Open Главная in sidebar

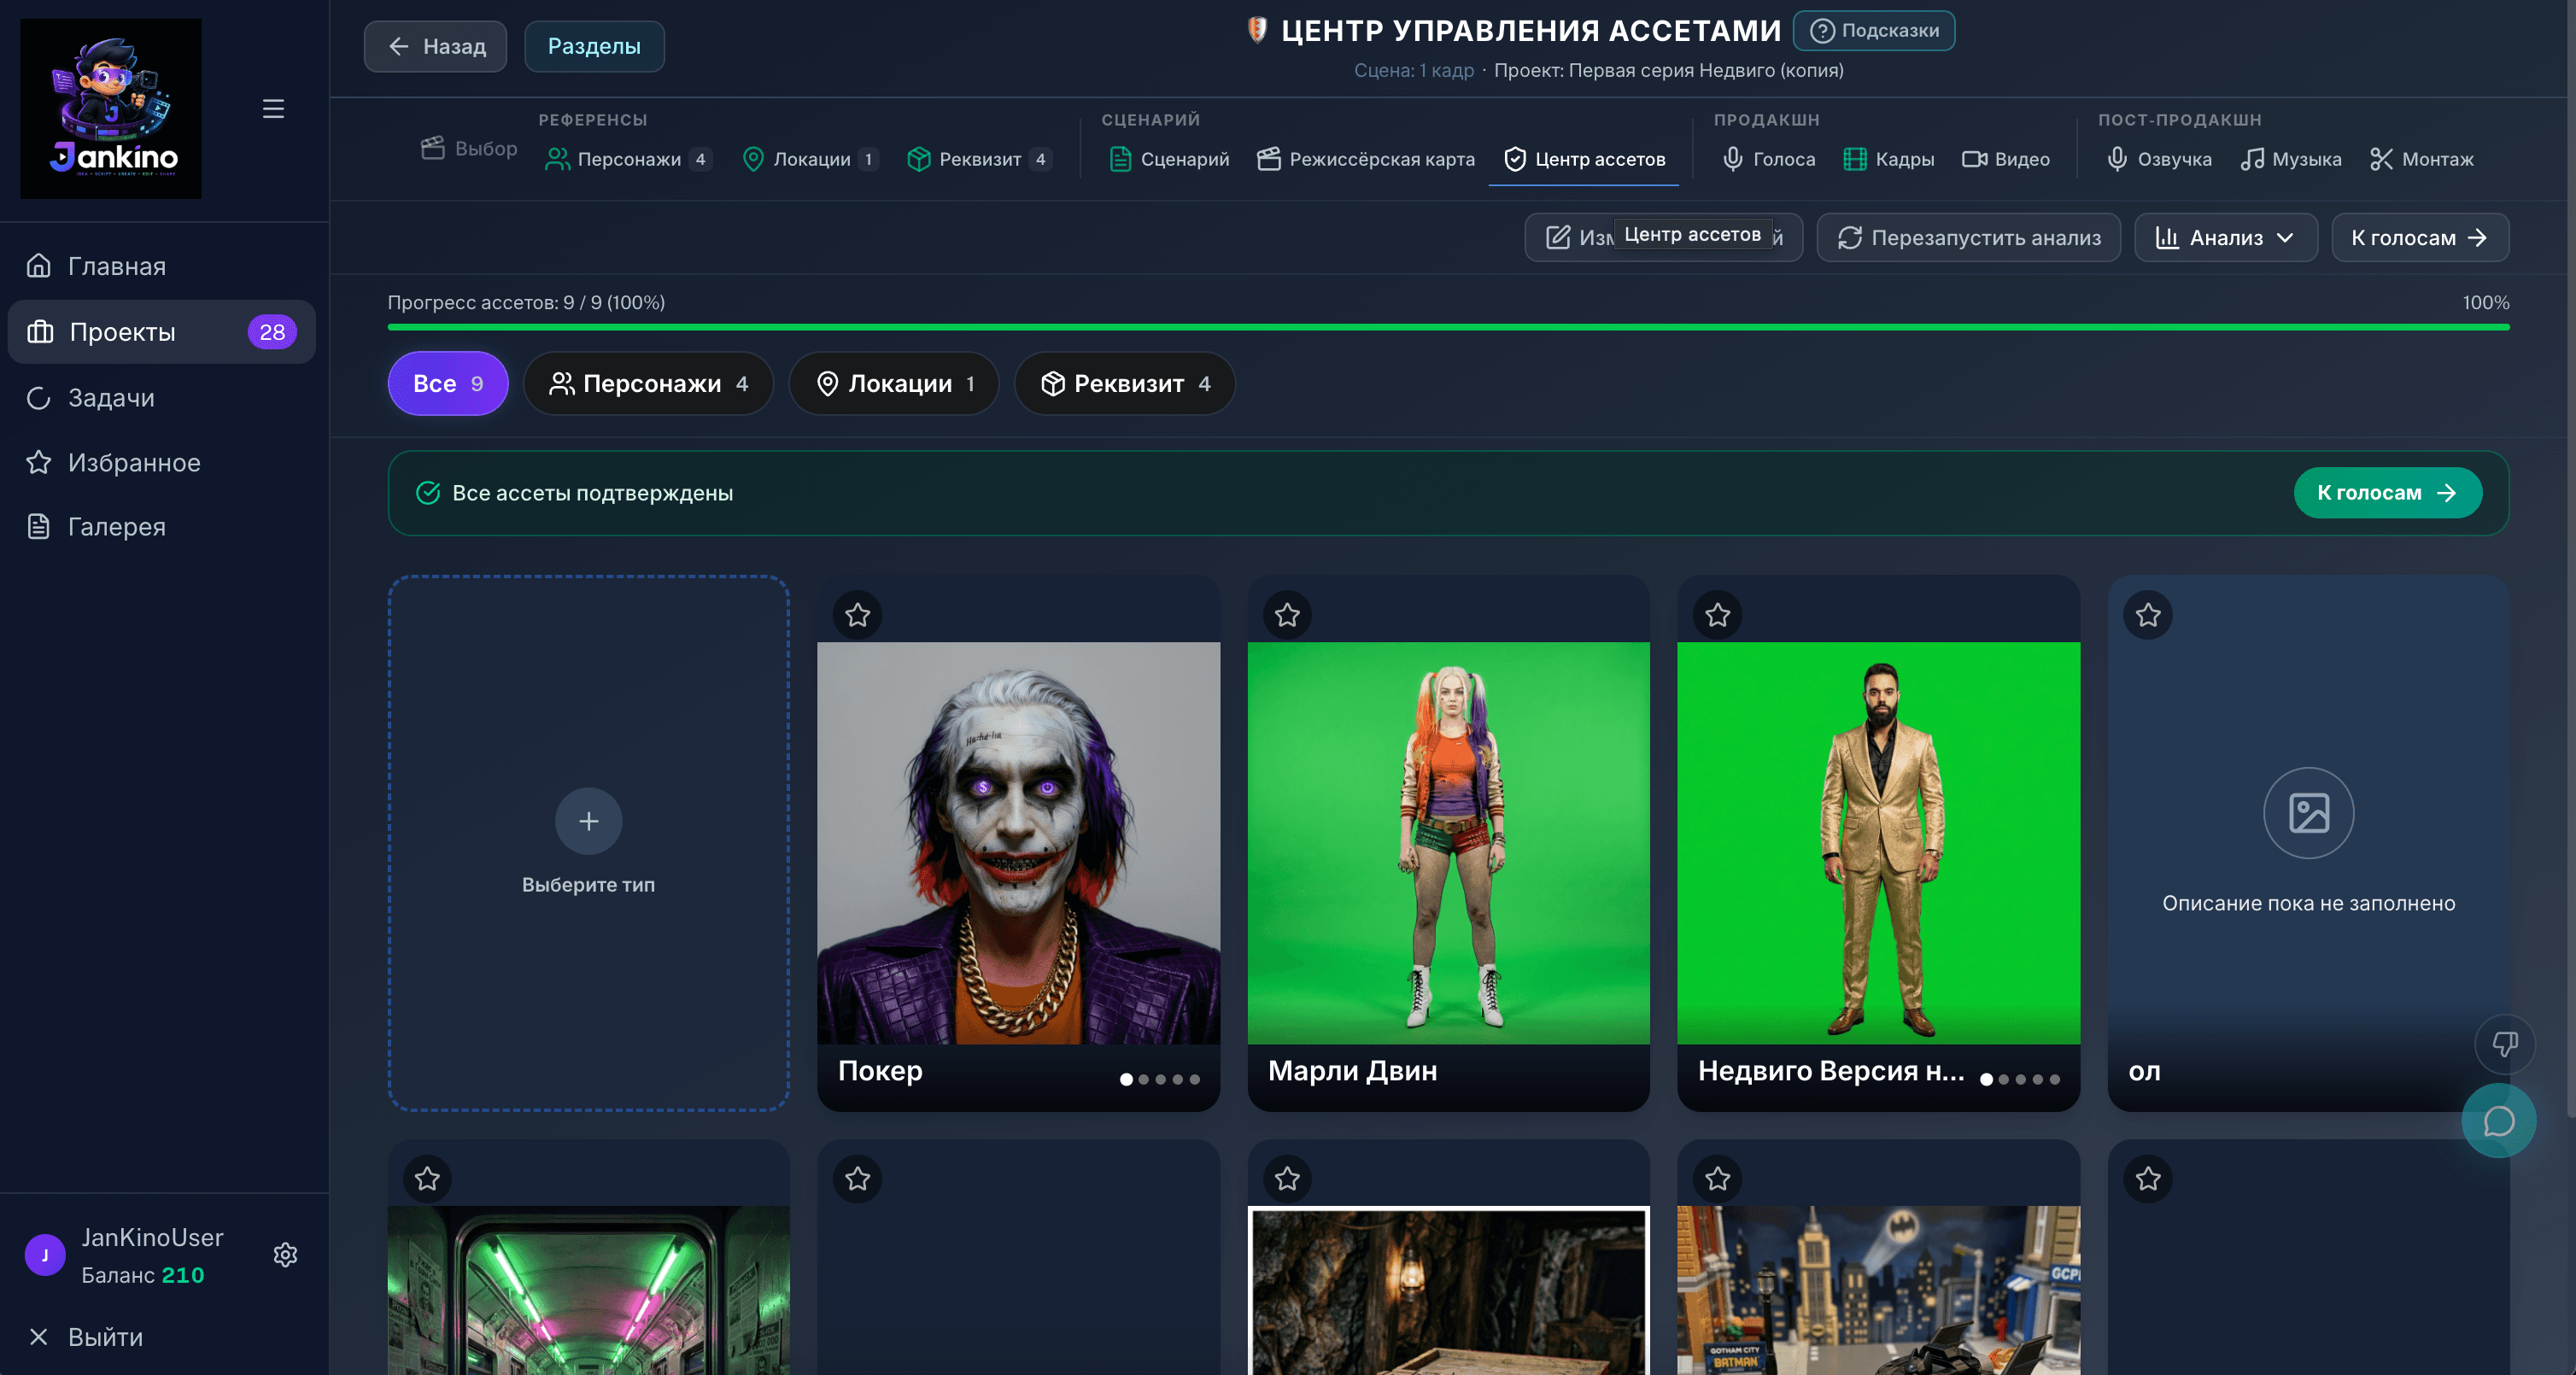point(162,266)
